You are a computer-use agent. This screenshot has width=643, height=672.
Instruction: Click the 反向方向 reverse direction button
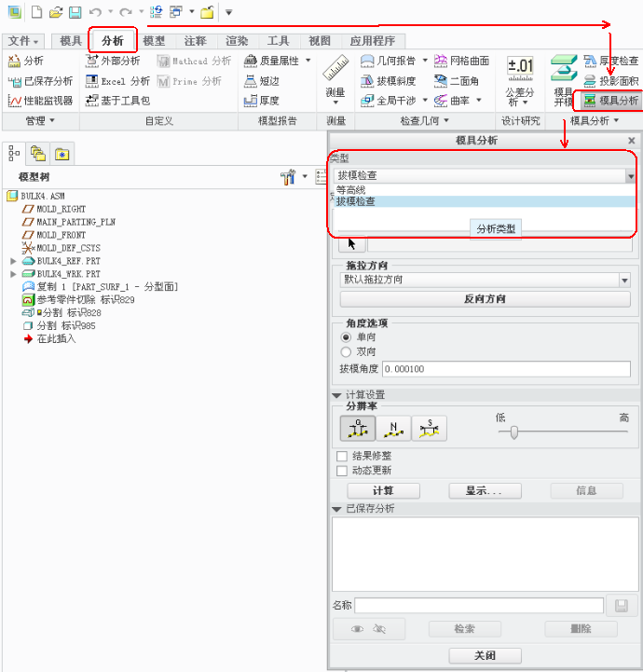point(485,298)
